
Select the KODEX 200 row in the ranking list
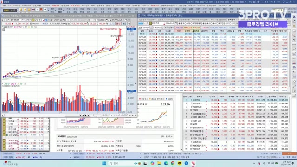coord(236,121)
